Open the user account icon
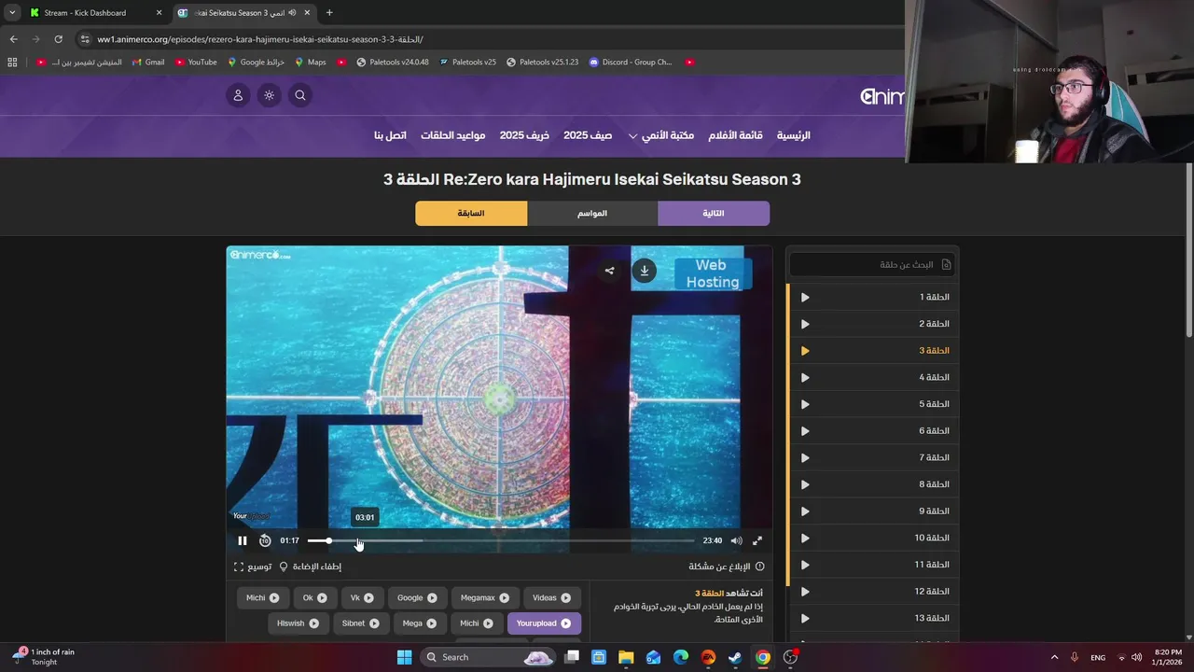 pyautogui.click(x=238, y=95)
